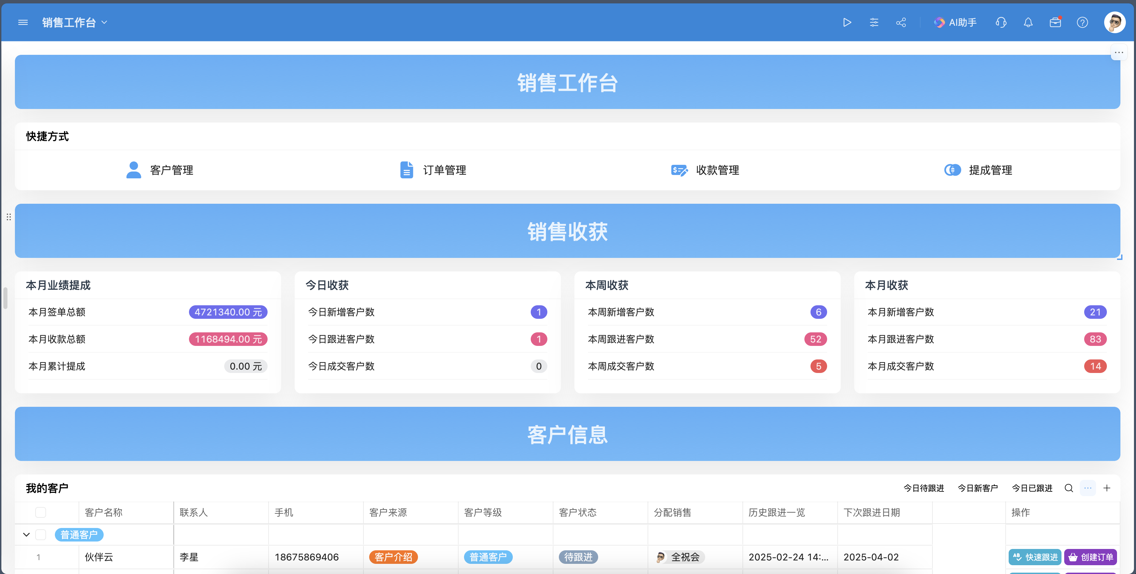Click the share icon in the top bar
Screen dimensions: 1136x574
point(901,22)
